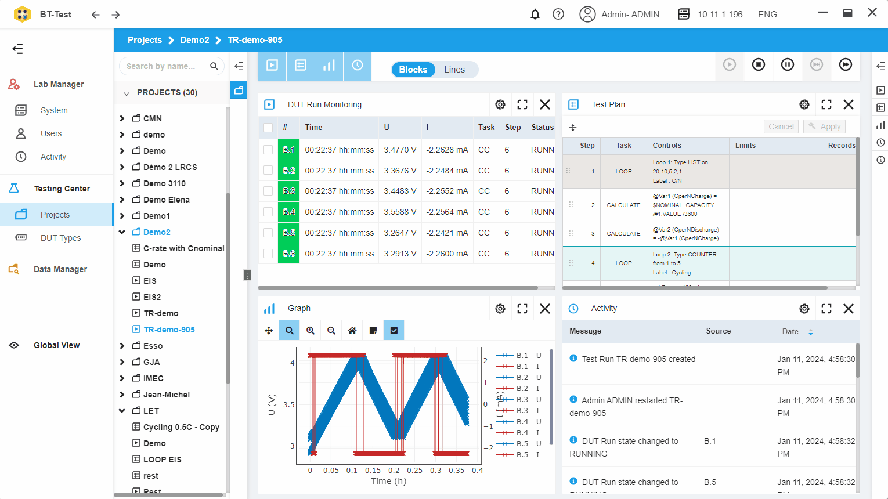Toggle select-all checkbox in monitoring header
888x499 pixels.
tap(268, 128)
